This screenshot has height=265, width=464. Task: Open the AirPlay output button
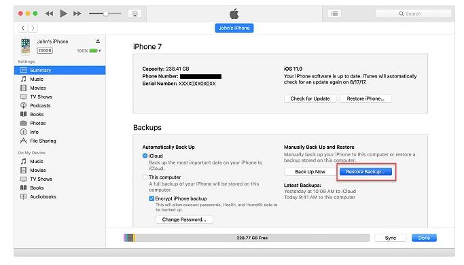point(135,14)
